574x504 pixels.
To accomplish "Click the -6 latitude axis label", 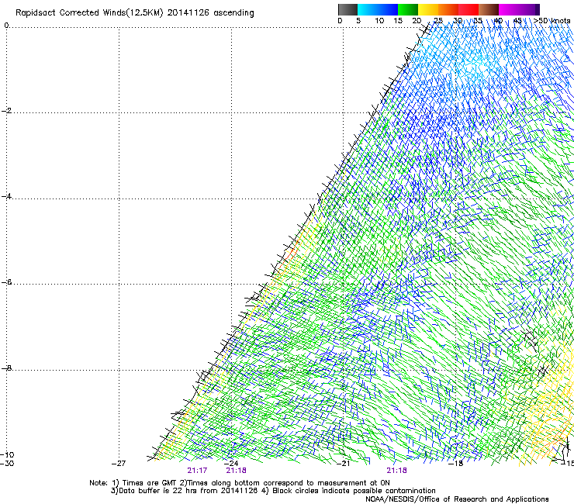I will [6, 282].
